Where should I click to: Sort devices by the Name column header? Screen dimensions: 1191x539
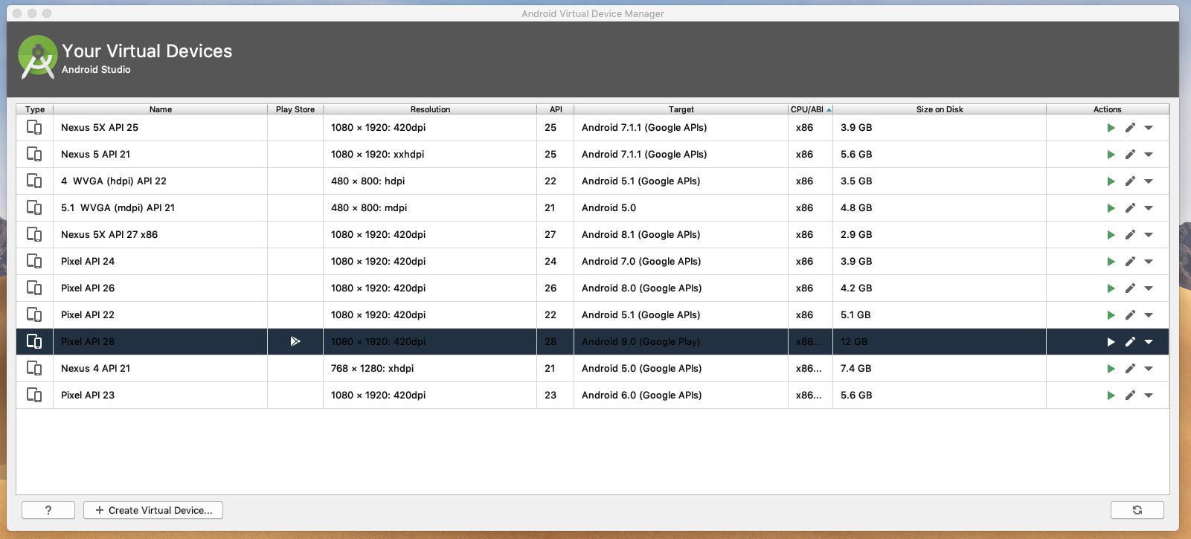point(160,109)
